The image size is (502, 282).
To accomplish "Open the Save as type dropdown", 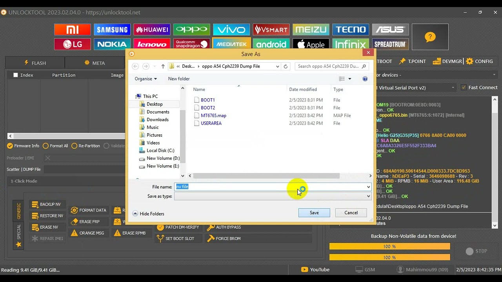I will point(273,196).
